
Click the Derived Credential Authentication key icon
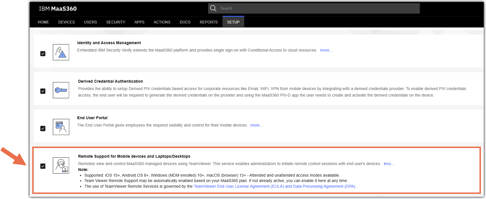61,90
